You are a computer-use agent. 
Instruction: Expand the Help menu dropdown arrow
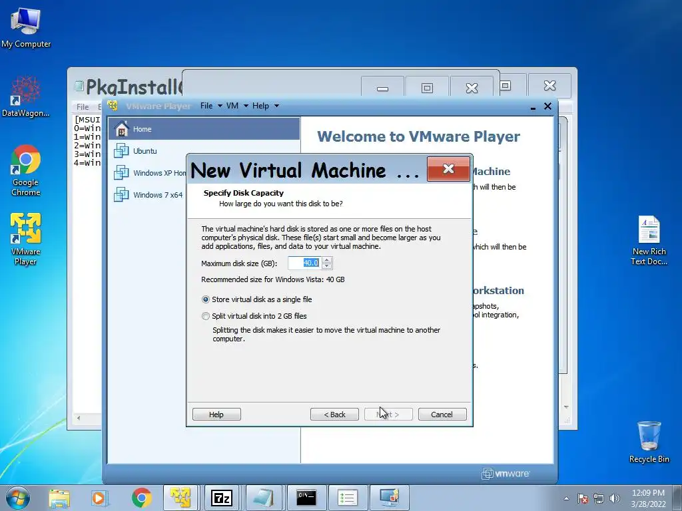pyautogui.click(x=276, y=106)
